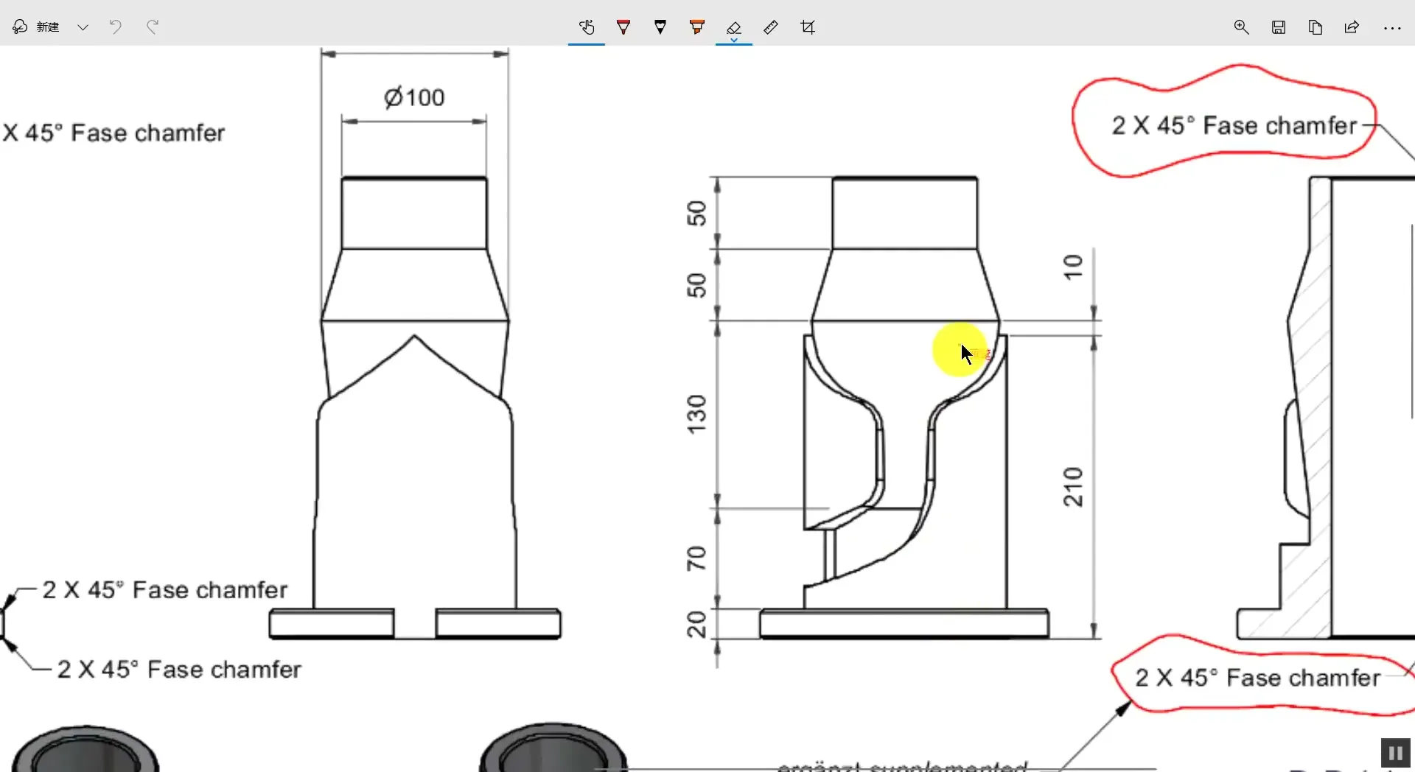Select the black pencil tool

660,27
